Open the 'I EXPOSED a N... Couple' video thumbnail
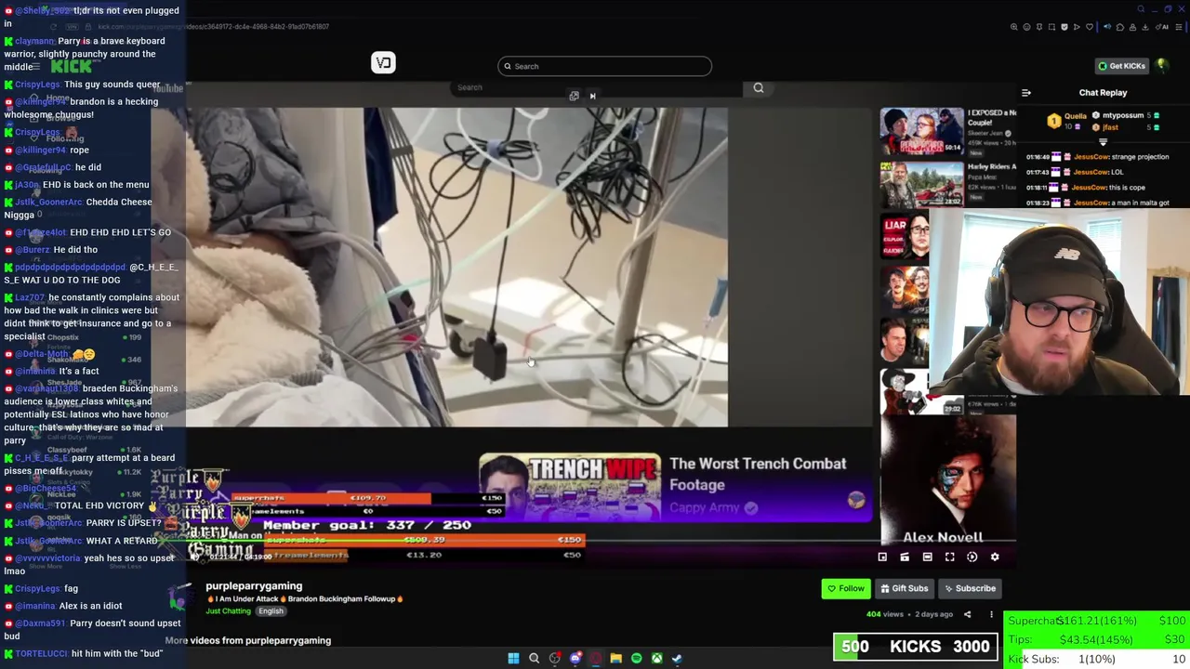The height and width of the screenshot is (669, 1190). 922,133
